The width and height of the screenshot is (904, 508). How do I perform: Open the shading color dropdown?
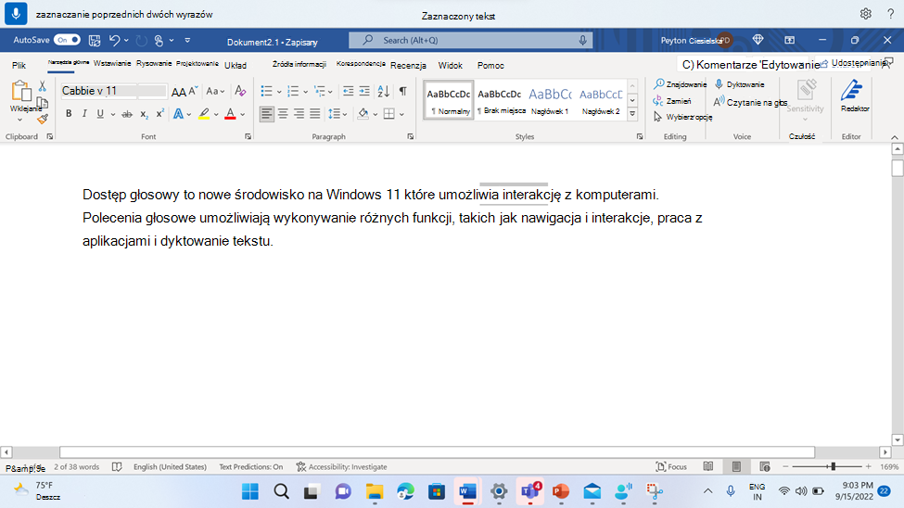(x=376, y=114)
